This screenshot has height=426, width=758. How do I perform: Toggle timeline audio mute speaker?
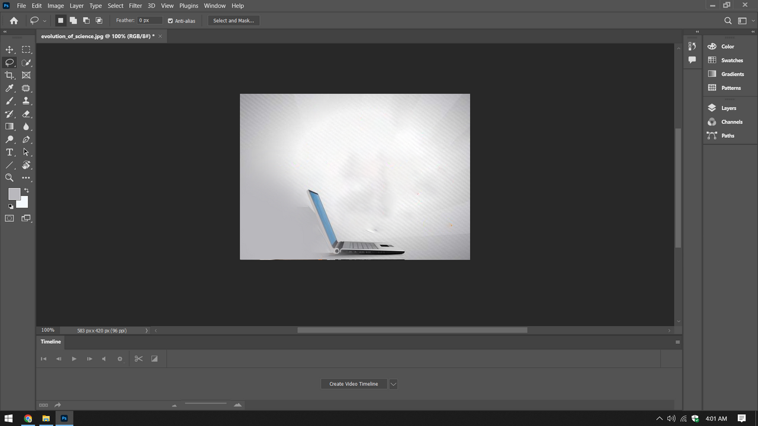104,359
